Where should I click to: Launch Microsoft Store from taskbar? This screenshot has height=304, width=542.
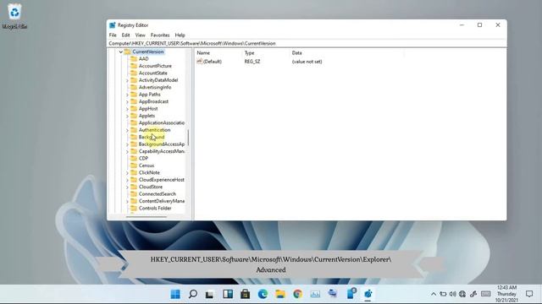[245, 294]
